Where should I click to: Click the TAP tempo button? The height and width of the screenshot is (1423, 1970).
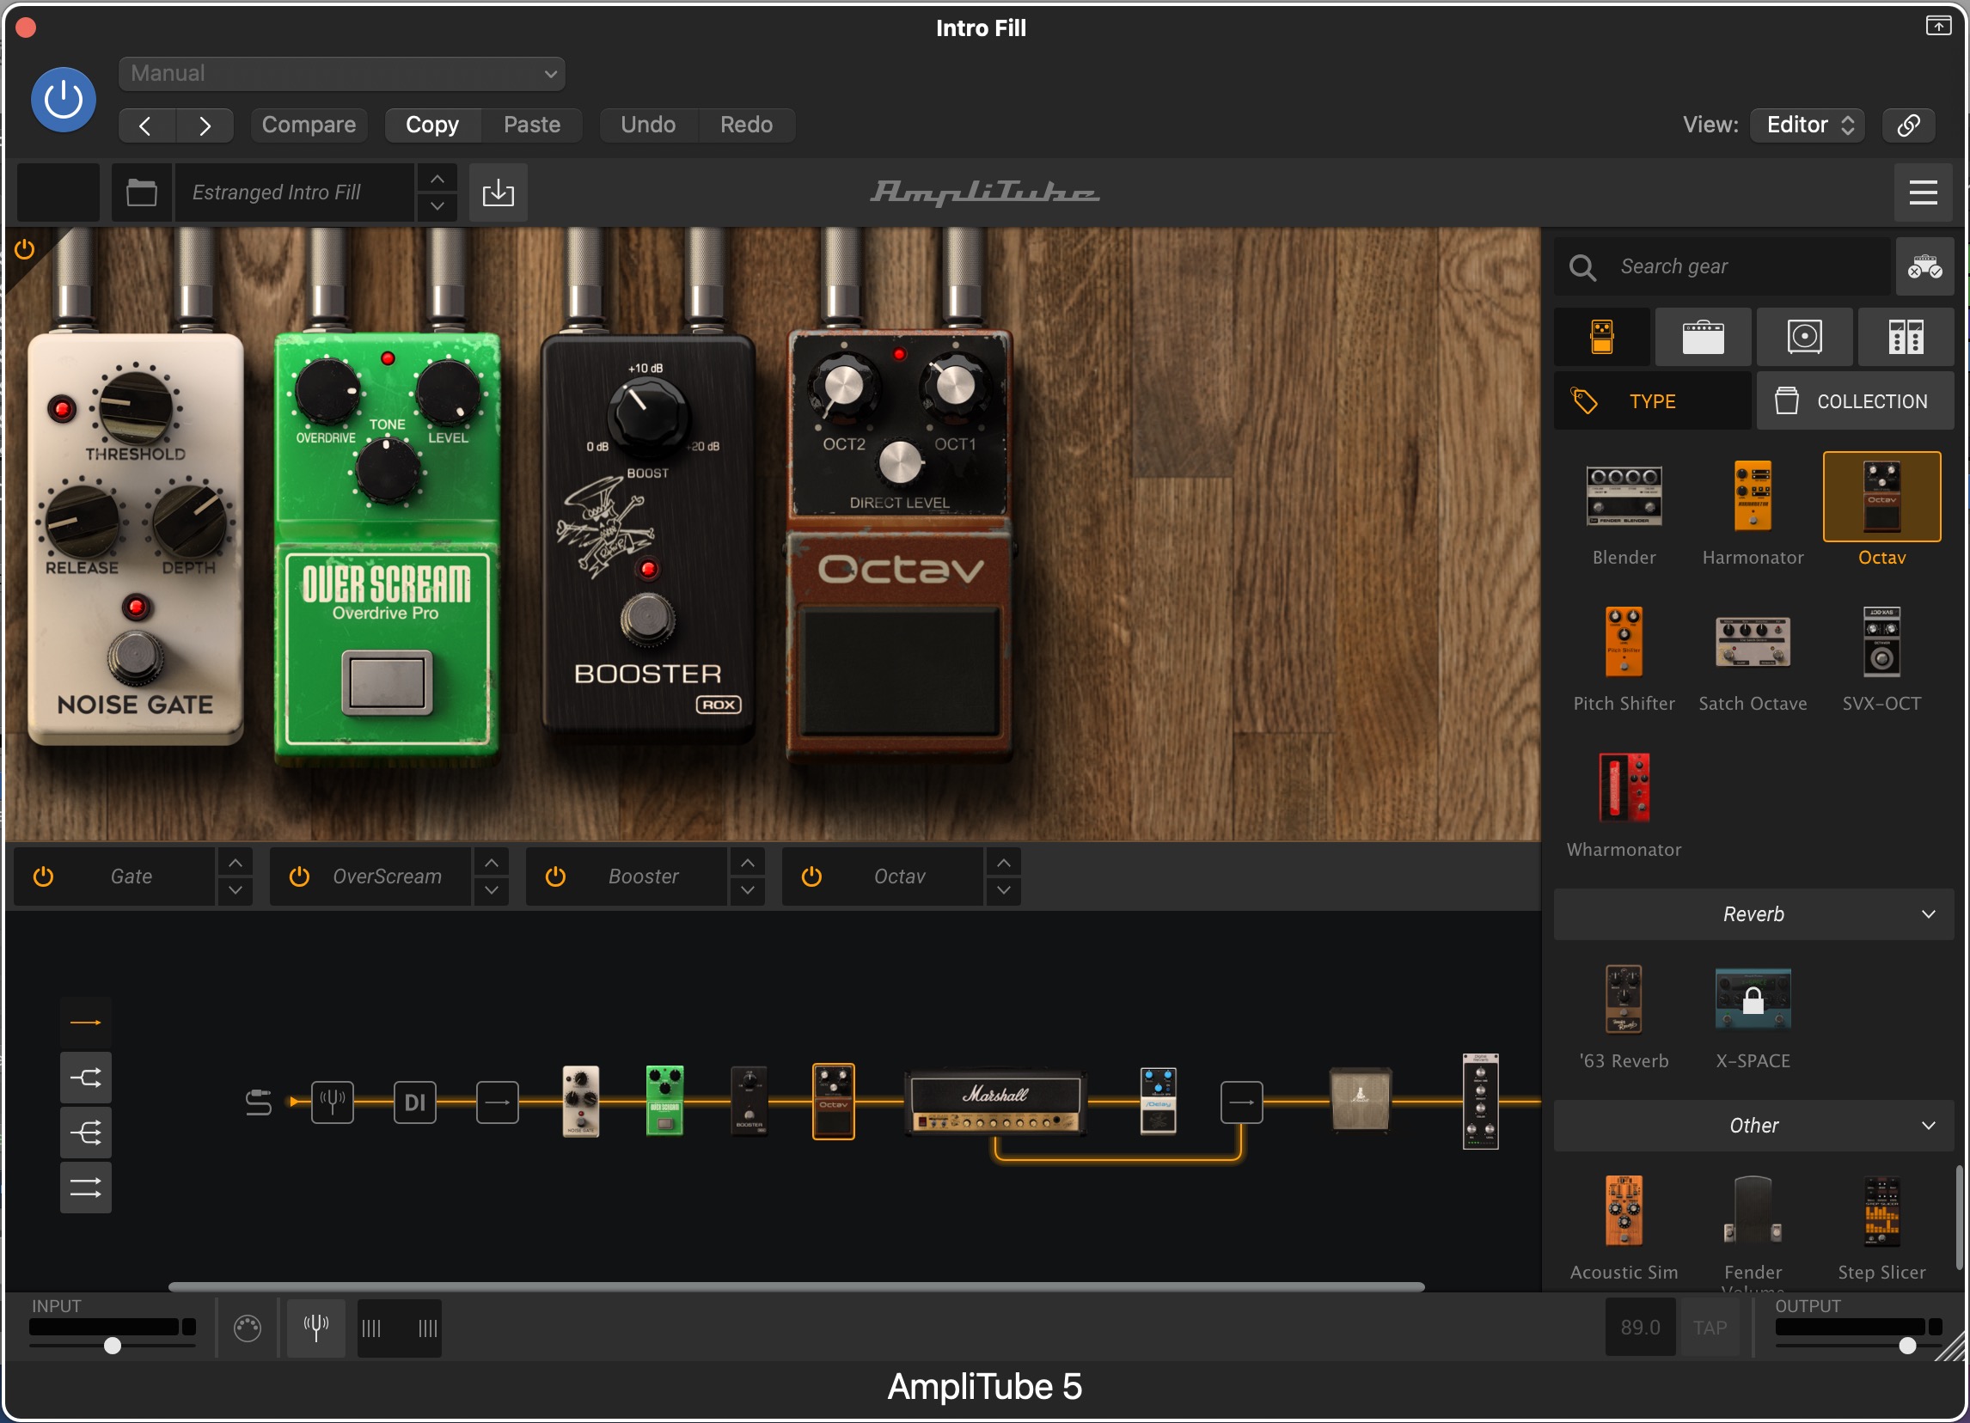coord(1709,1328)
